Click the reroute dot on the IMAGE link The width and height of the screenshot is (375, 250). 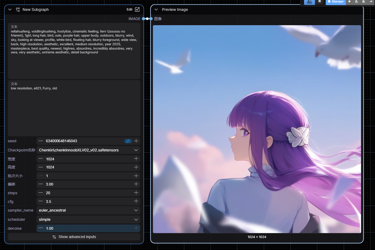point(147,19)
